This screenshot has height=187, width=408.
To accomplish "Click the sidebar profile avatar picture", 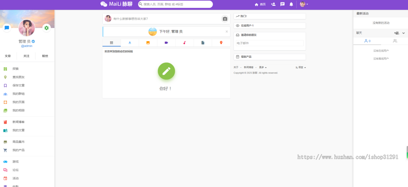I will 27,28.
